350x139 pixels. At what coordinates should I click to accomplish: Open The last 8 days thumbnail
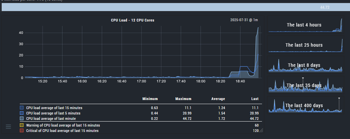305,65
